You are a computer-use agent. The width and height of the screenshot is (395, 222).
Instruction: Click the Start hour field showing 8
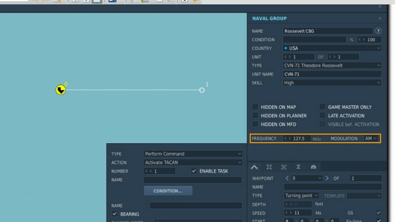click(289, 220)
